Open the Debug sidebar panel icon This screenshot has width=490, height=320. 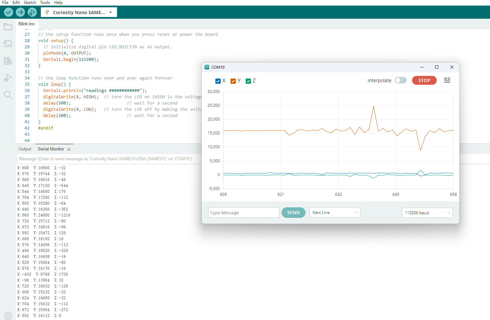point(8,78)
